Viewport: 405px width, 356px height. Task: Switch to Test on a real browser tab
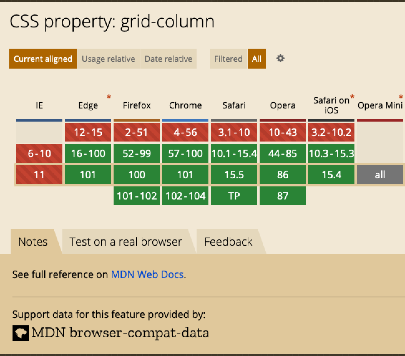point(125,242)
